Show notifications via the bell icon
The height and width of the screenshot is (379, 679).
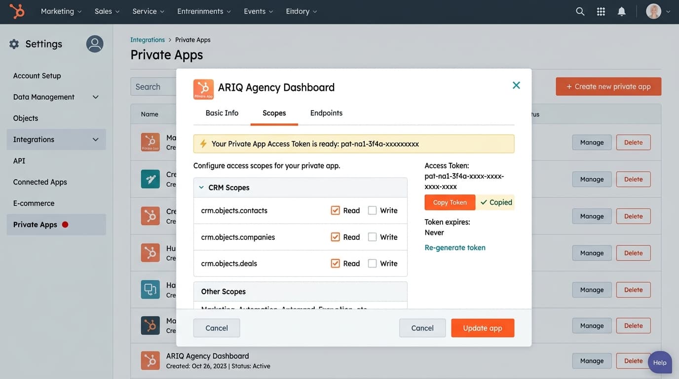coord(622,11)
